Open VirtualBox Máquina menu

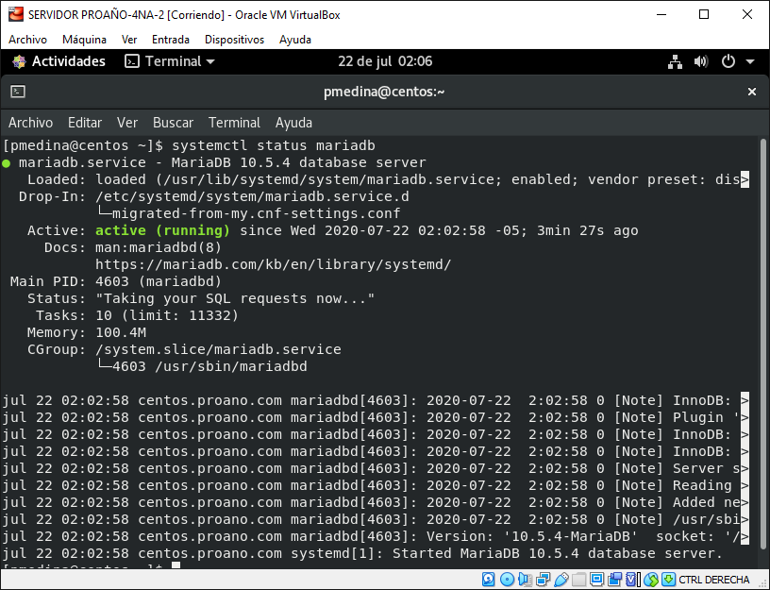85,40
